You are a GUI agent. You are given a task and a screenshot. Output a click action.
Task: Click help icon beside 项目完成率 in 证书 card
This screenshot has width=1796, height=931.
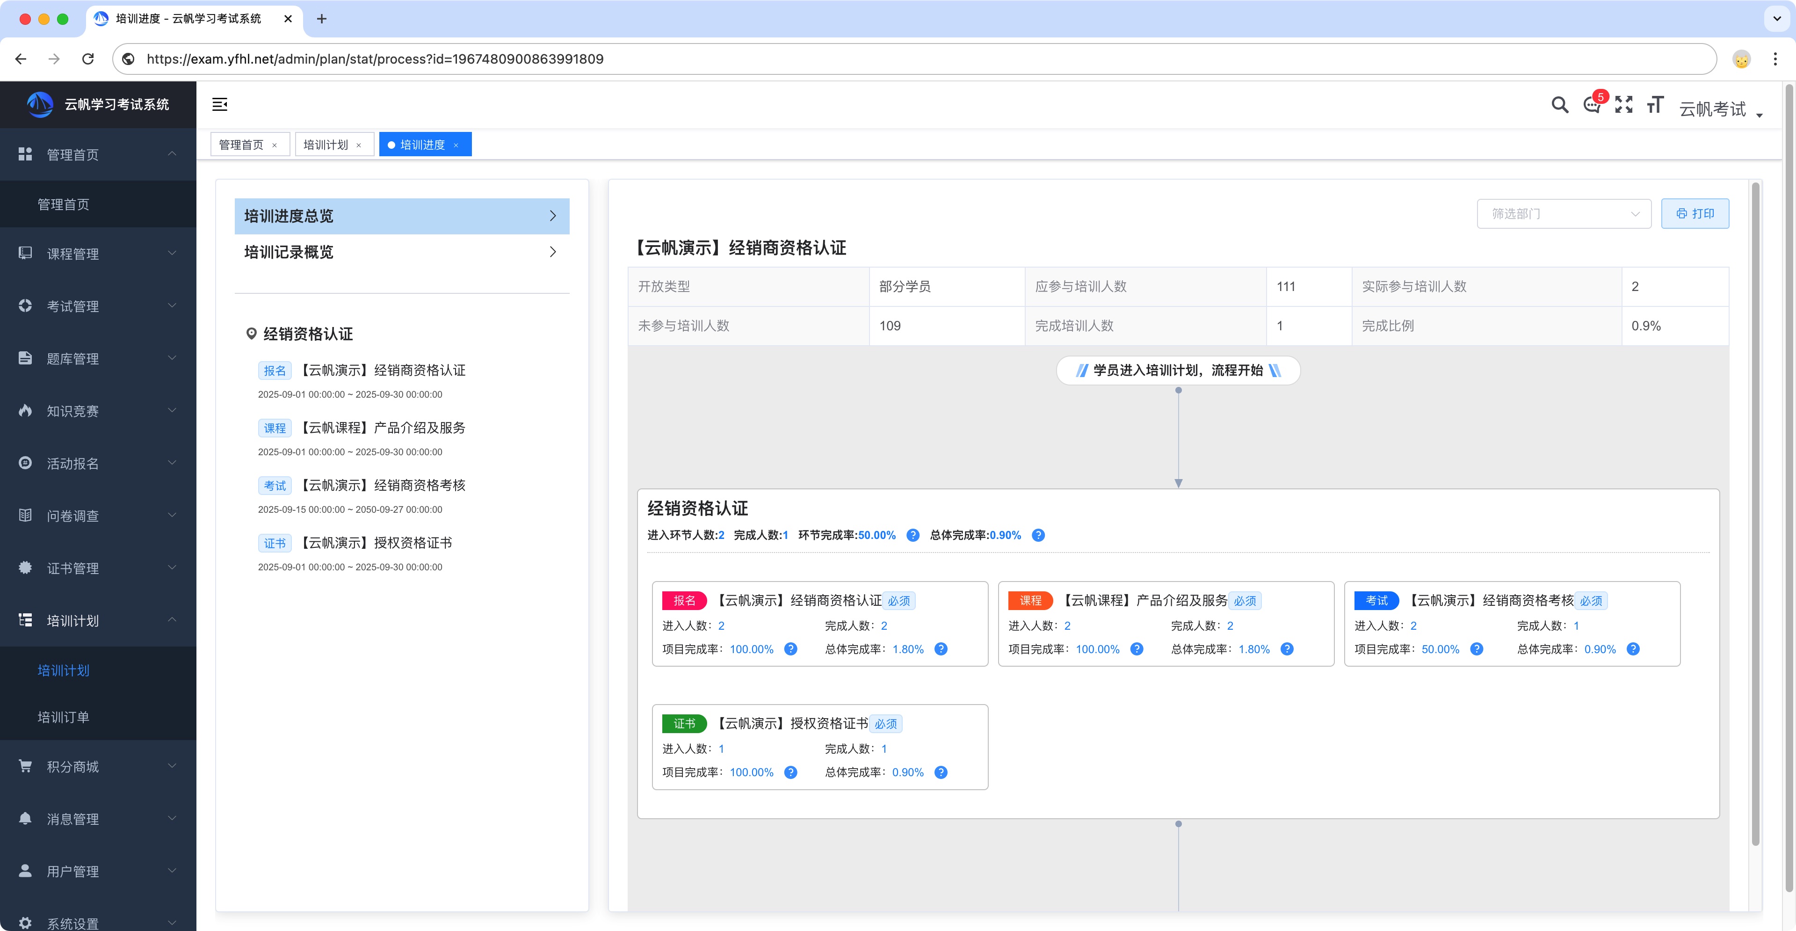tap(790, 772)
